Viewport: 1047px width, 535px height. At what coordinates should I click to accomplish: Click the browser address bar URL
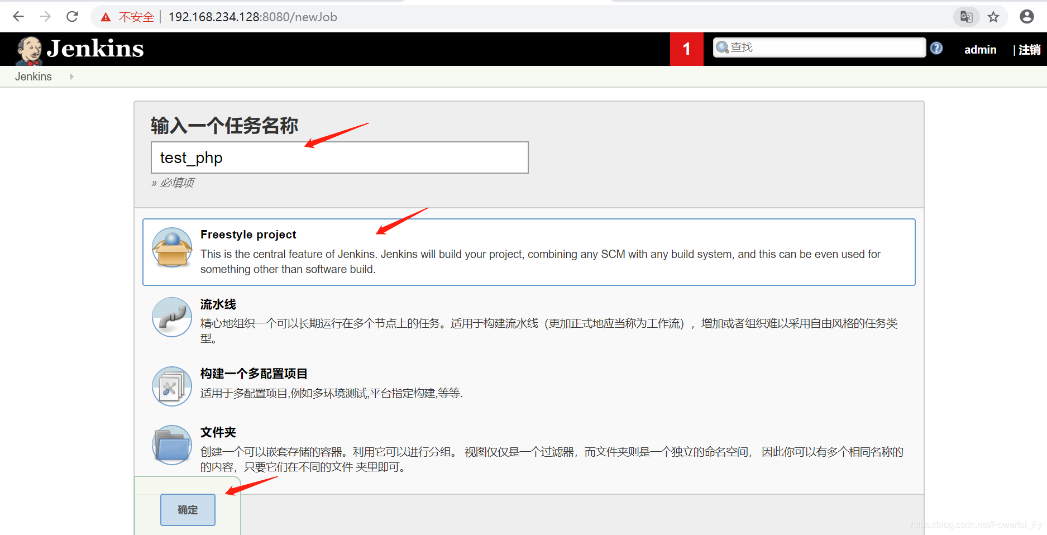coord(253,17)
